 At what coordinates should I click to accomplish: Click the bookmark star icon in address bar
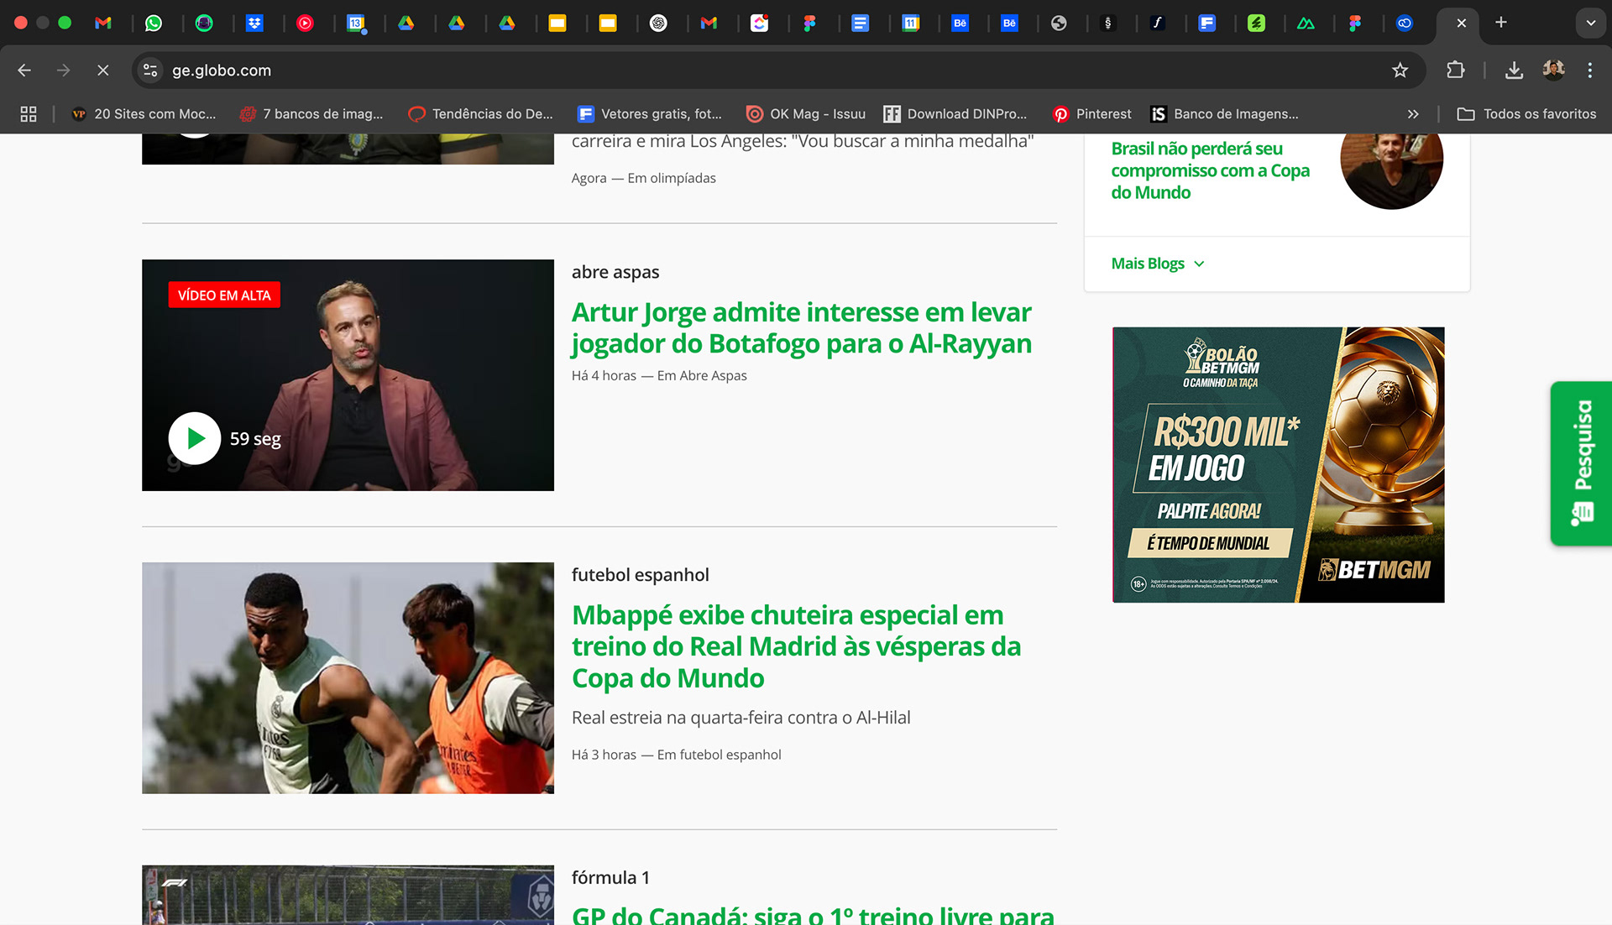pyautogui.click(x=1400, y=71)
